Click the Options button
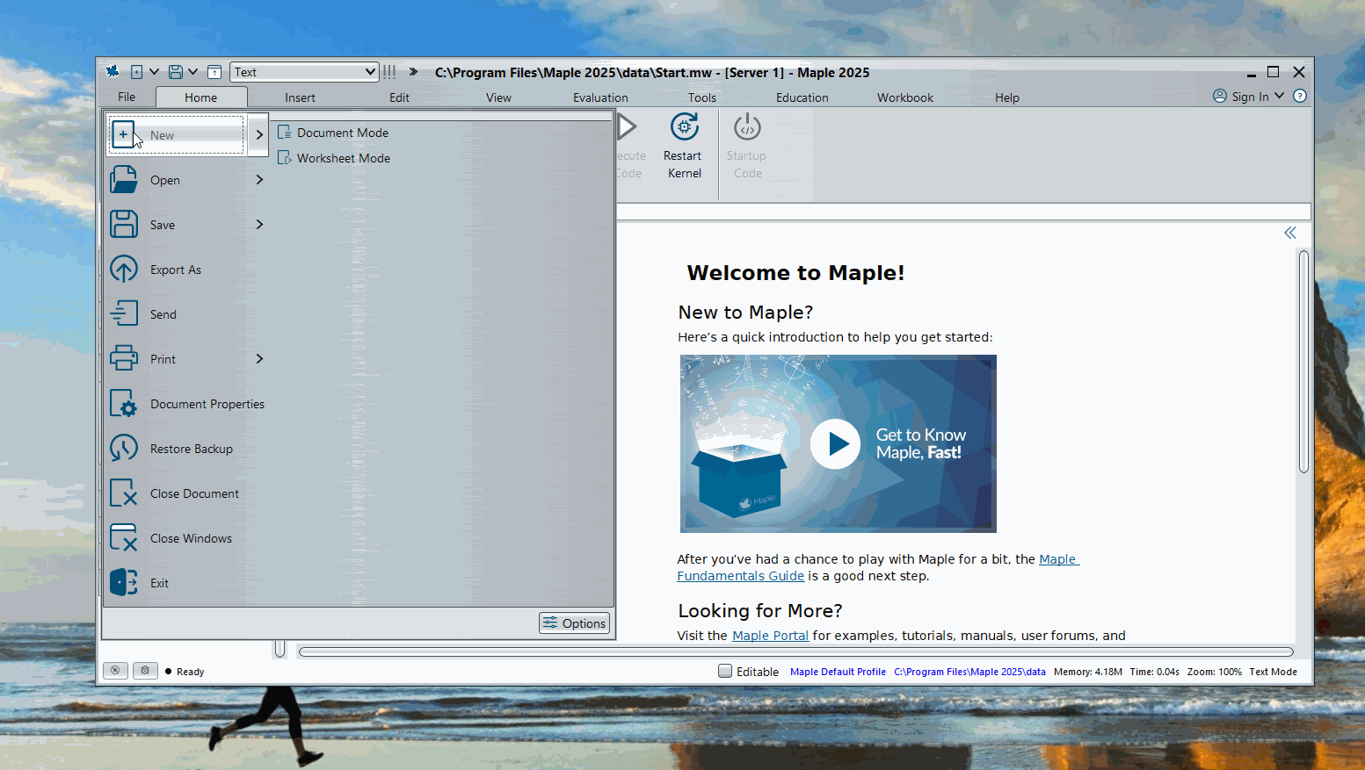Screen dimensions: 1365x770 (575, 622)
